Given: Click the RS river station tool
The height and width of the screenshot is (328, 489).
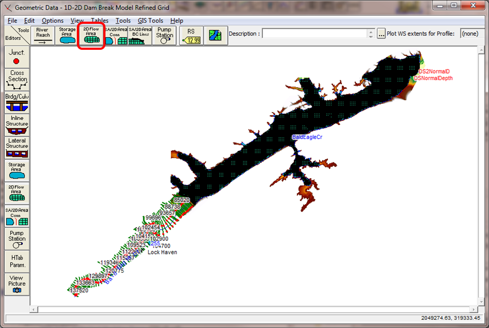Looking at the screenshot, I should 191,36.
